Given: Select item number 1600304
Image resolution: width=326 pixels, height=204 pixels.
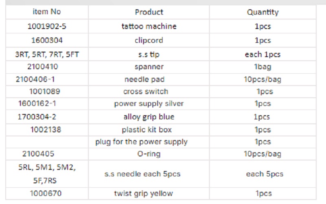Looking at the screenshot, I should (46, 40).
